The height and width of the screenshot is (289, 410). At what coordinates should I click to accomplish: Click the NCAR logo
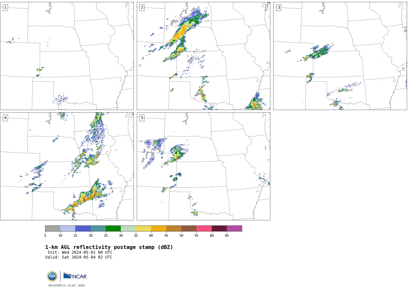(x=75, y=276)
